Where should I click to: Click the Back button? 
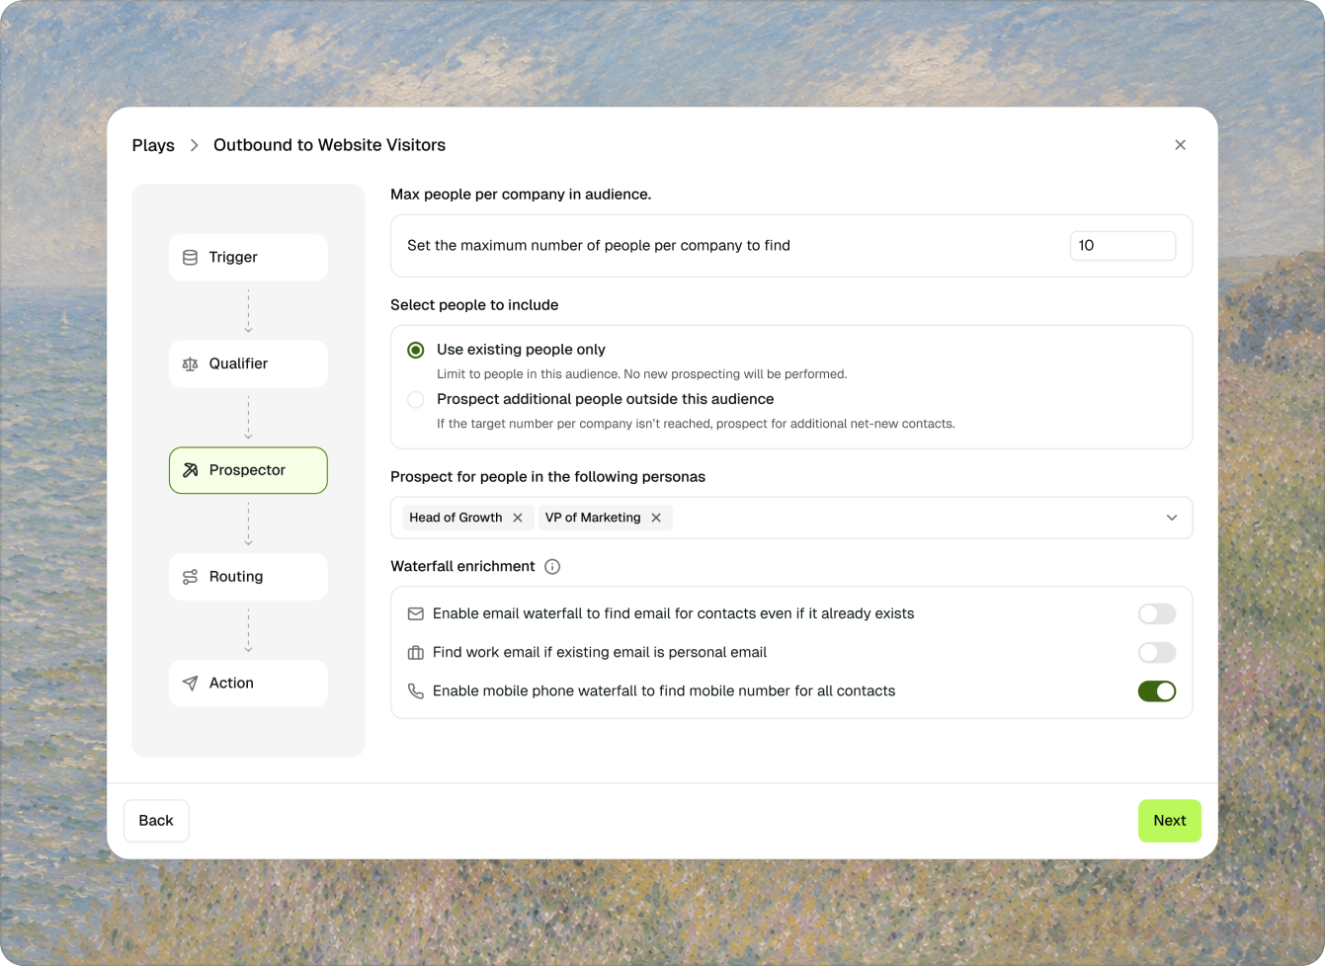pos(156,821)
